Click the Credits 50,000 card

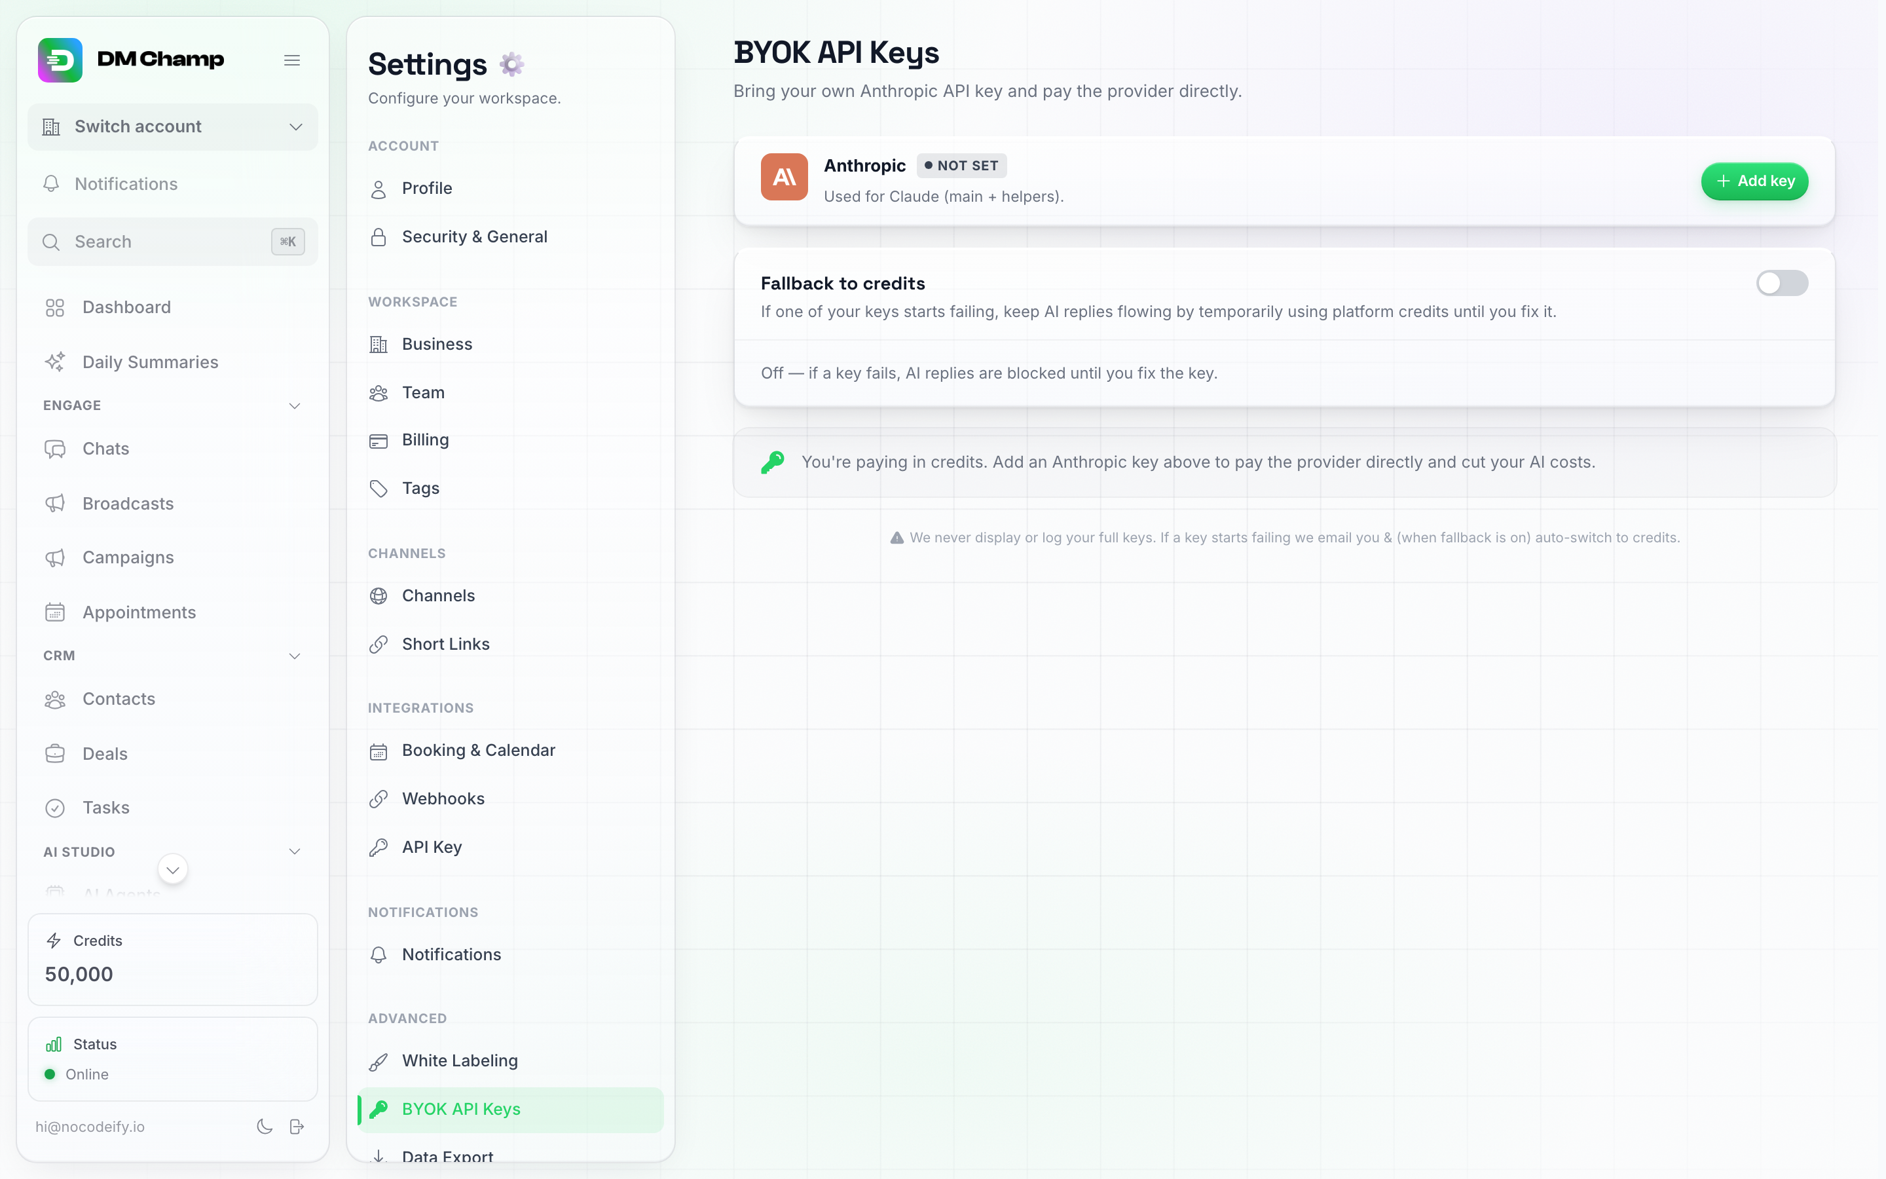point(173,959)
